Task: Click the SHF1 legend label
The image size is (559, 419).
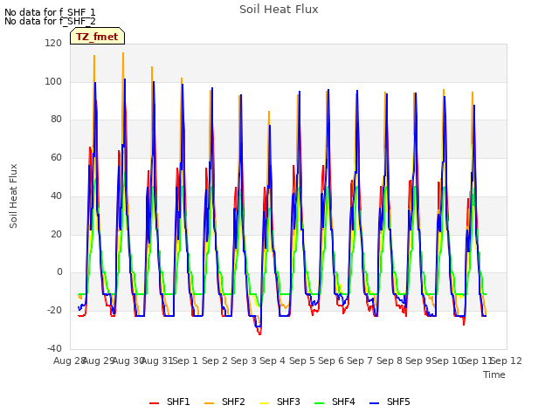Action: (x=178, y=402)
